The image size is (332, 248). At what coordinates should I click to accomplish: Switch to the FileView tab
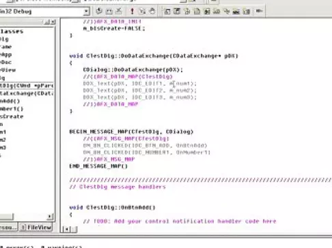(36, 227)
